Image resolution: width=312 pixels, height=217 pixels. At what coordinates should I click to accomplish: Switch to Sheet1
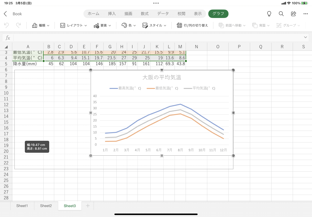(22, 206)
